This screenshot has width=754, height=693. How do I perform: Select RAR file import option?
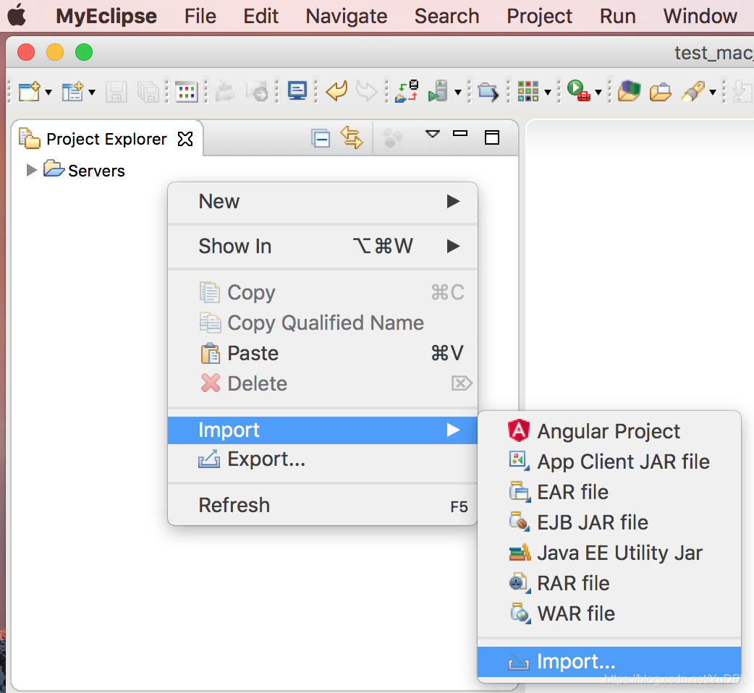tap(609, 584)
